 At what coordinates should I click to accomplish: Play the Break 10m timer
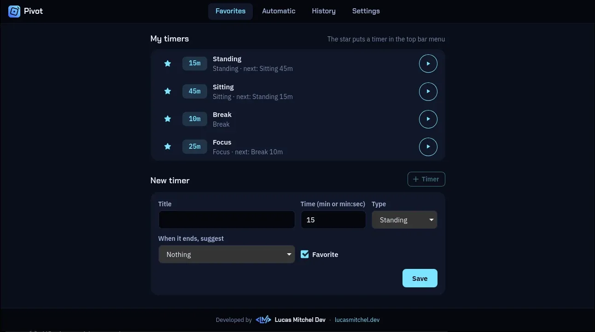pos(428,119)
